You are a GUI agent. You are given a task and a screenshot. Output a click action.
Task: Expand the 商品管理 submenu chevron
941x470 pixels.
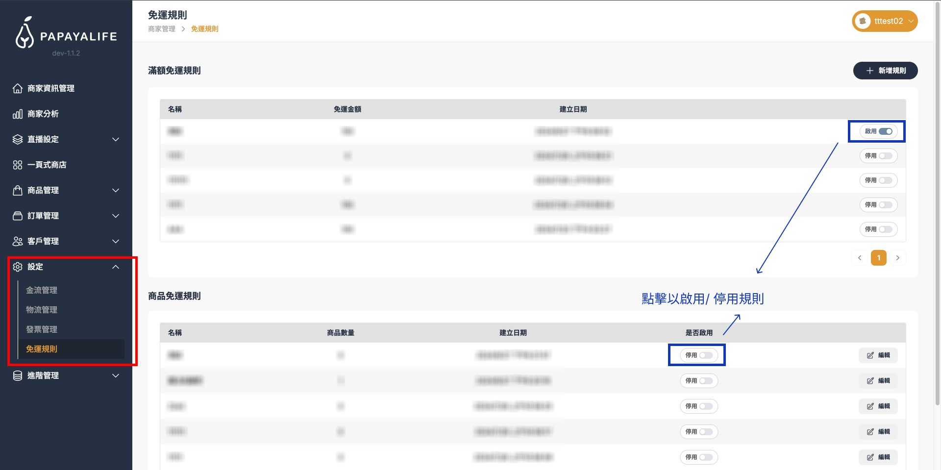tap(116, 190)
